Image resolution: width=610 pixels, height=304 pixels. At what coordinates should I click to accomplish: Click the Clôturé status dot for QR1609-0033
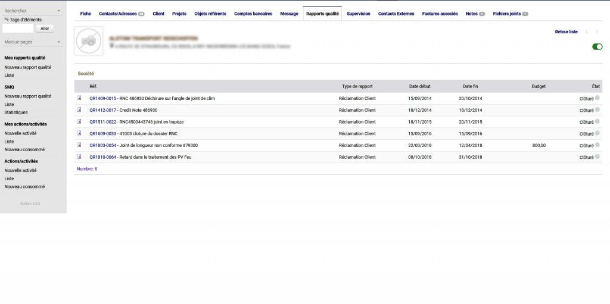click(597, 133)
